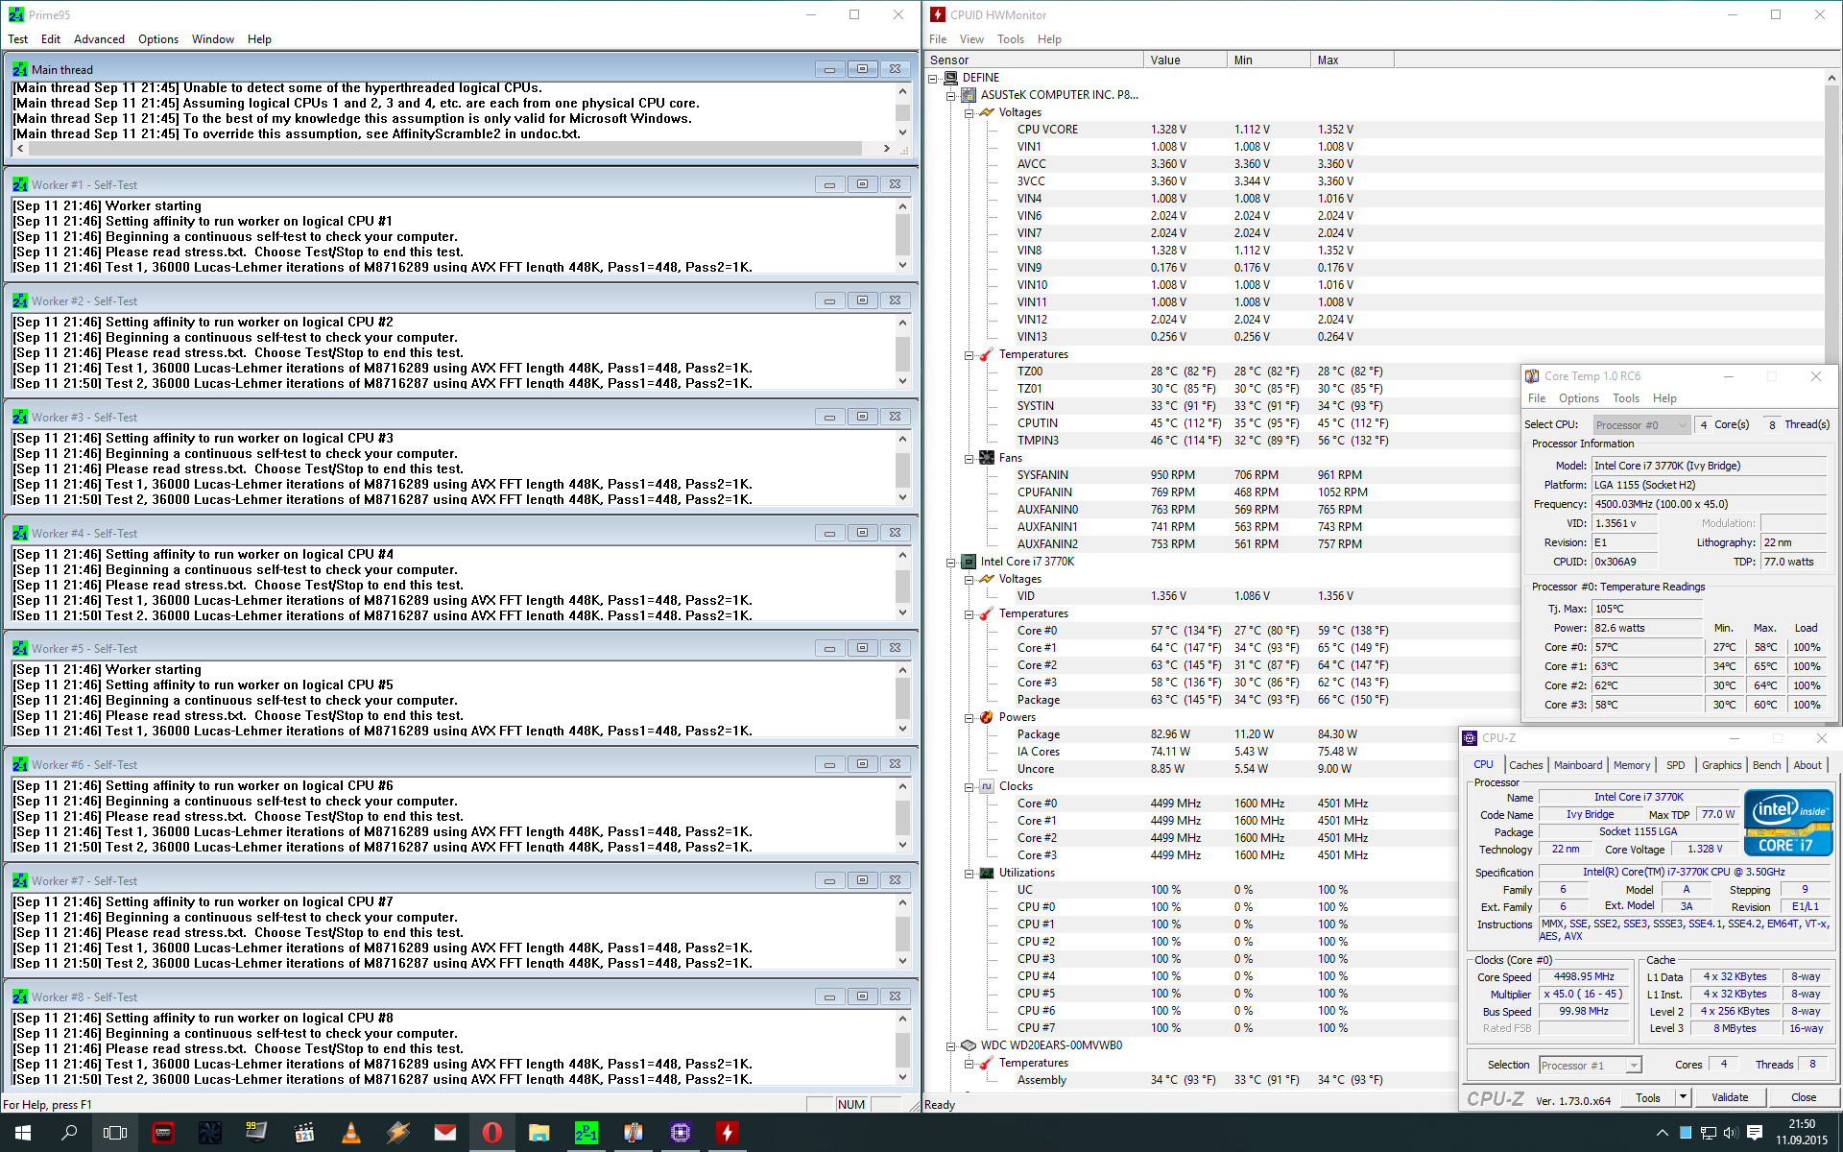Open the CPU-Z Tools dropdown arrow
The height and width of the screenshot is (1152, 1843).
coord(1683,1096)
